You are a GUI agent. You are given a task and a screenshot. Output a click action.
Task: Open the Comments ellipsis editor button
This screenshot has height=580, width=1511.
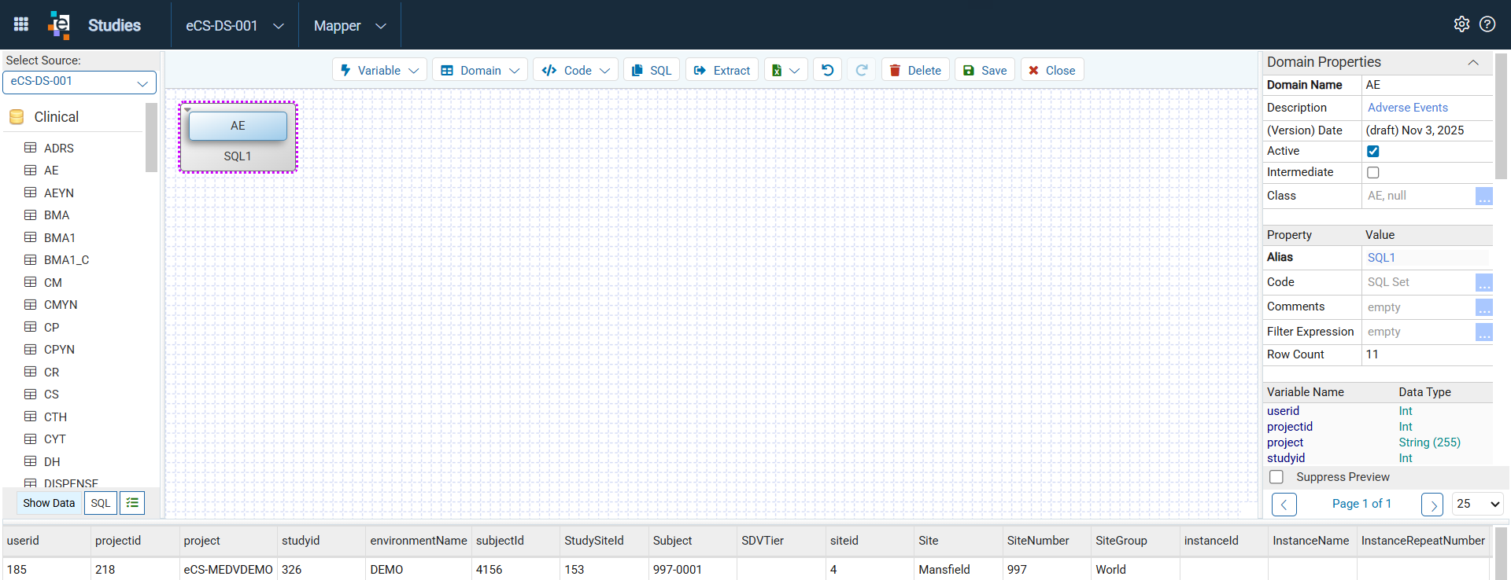1483,307
